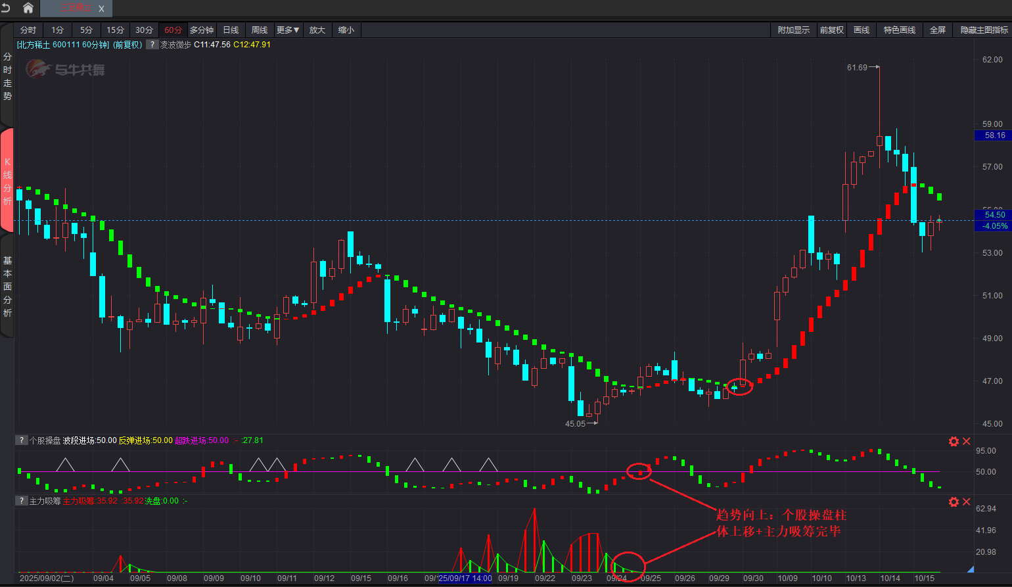This screenshot has width=1012, height=587.
Task: Select the 基本面分析 side tab
Action: point(7,287)
